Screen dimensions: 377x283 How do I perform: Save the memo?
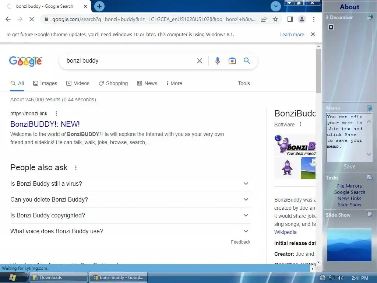[349, 167]
